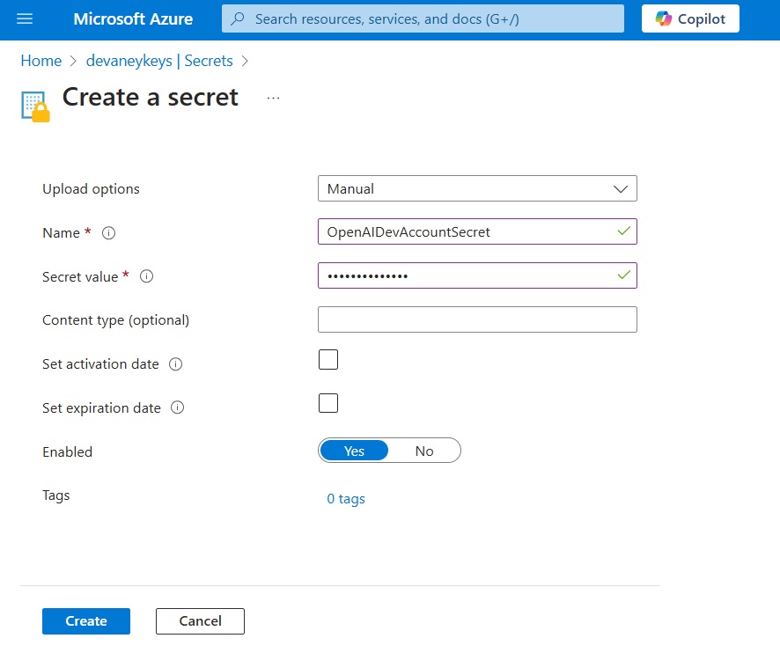
Task: Click the Cancel button
Action: [x=200, y=621]
